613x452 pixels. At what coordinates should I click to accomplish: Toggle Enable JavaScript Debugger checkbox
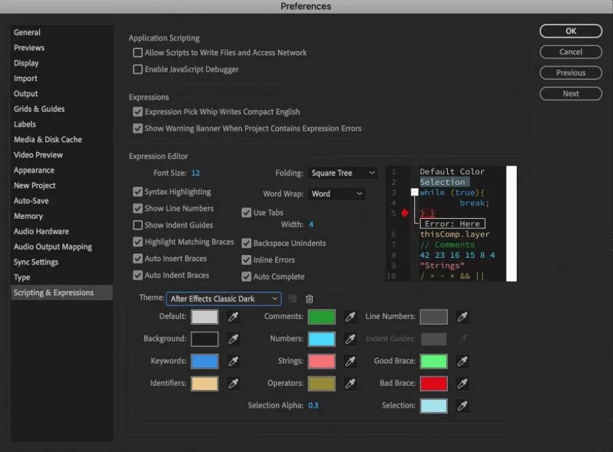click(138, 69)
